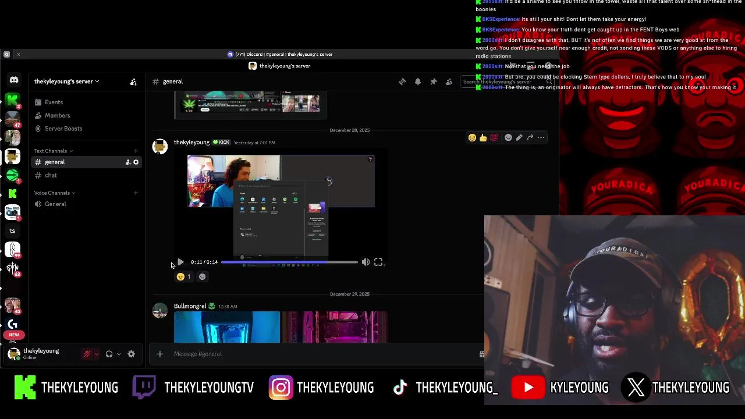Open notification settings bell icon
Screen dimensions: 745x419
[x=418, y=81]
